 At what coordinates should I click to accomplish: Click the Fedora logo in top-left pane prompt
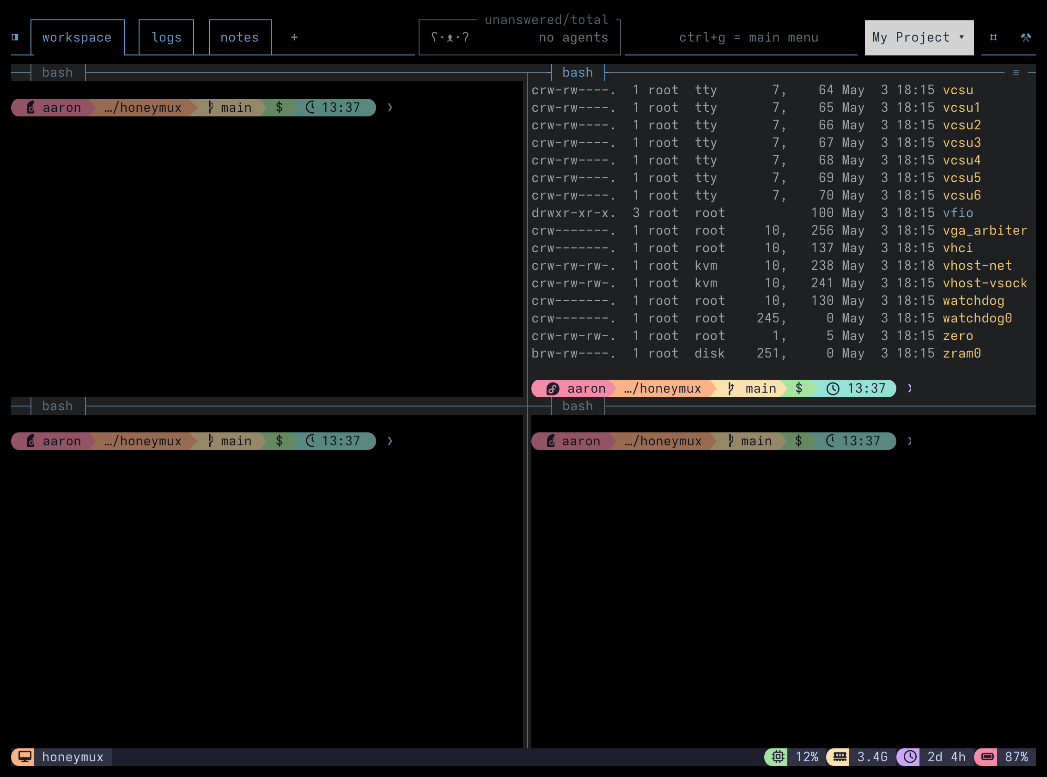coord(30,108)
